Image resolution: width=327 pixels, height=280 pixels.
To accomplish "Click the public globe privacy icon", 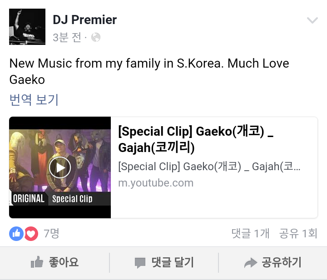I will [x=96, y=38].
